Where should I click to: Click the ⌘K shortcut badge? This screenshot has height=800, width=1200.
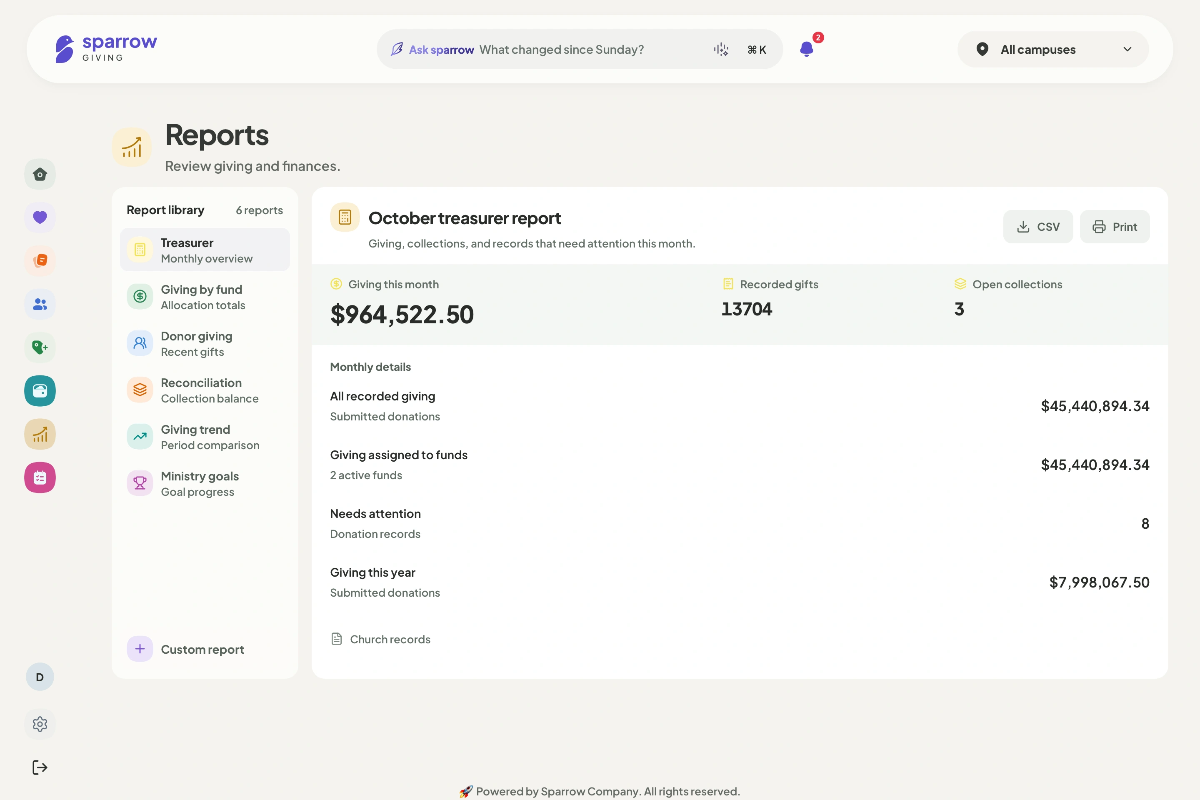(x=757, y=50)
